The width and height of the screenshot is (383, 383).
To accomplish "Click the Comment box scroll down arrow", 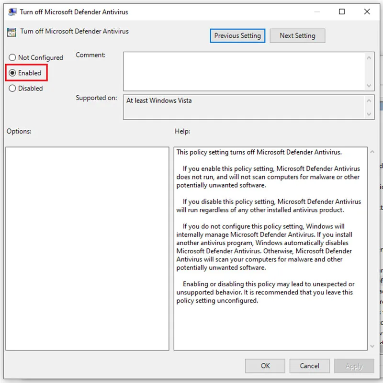I will pos(369,86).
